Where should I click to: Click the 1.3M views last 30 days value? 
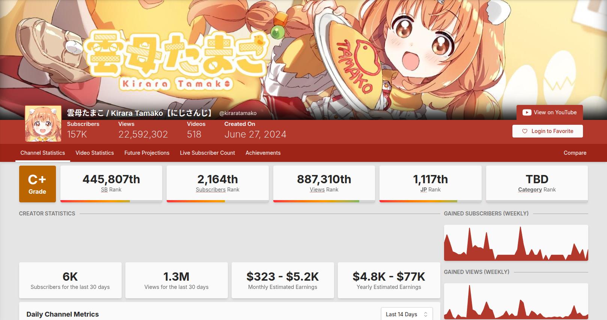pos(176,277)
